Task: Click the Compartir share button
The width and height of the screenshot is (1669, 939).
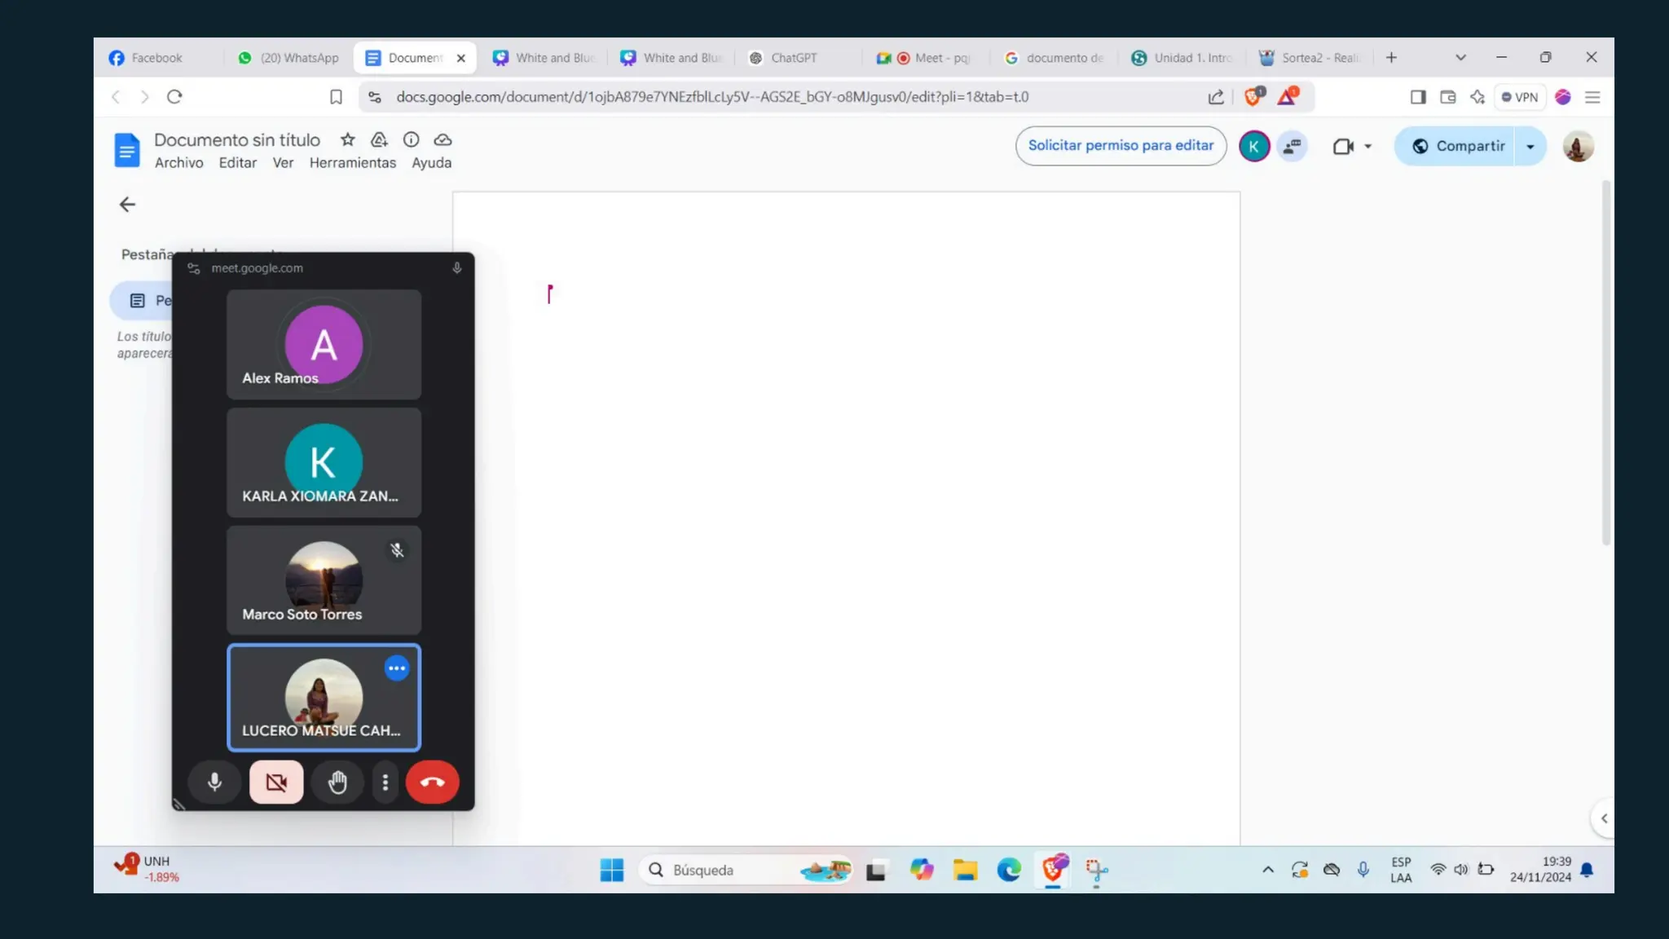Action: tap(1457, 147)
